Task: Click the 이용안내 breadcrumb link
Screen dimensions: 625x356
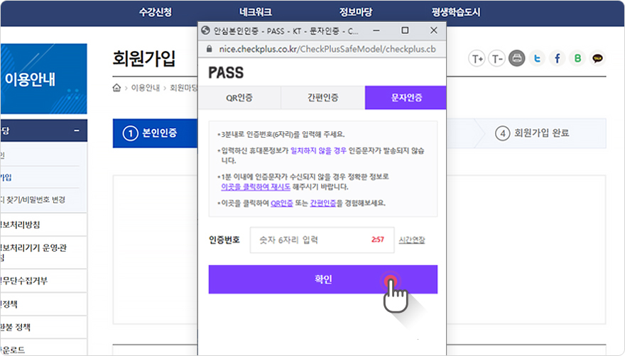Action: click(146, 88)
